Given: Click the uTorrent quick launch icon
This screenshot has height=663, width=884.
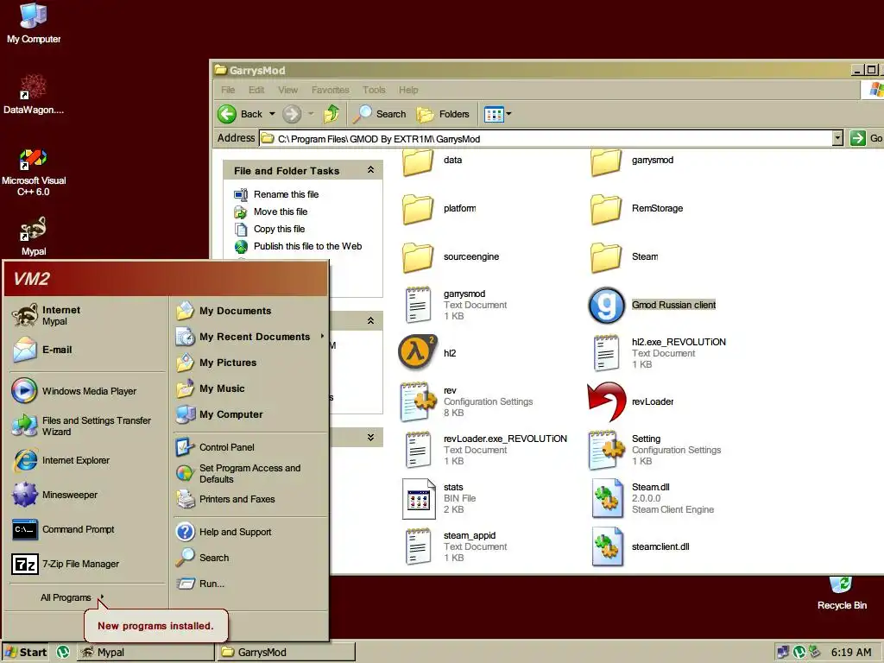Looking at the screenshot, I should tap(63, 653).
